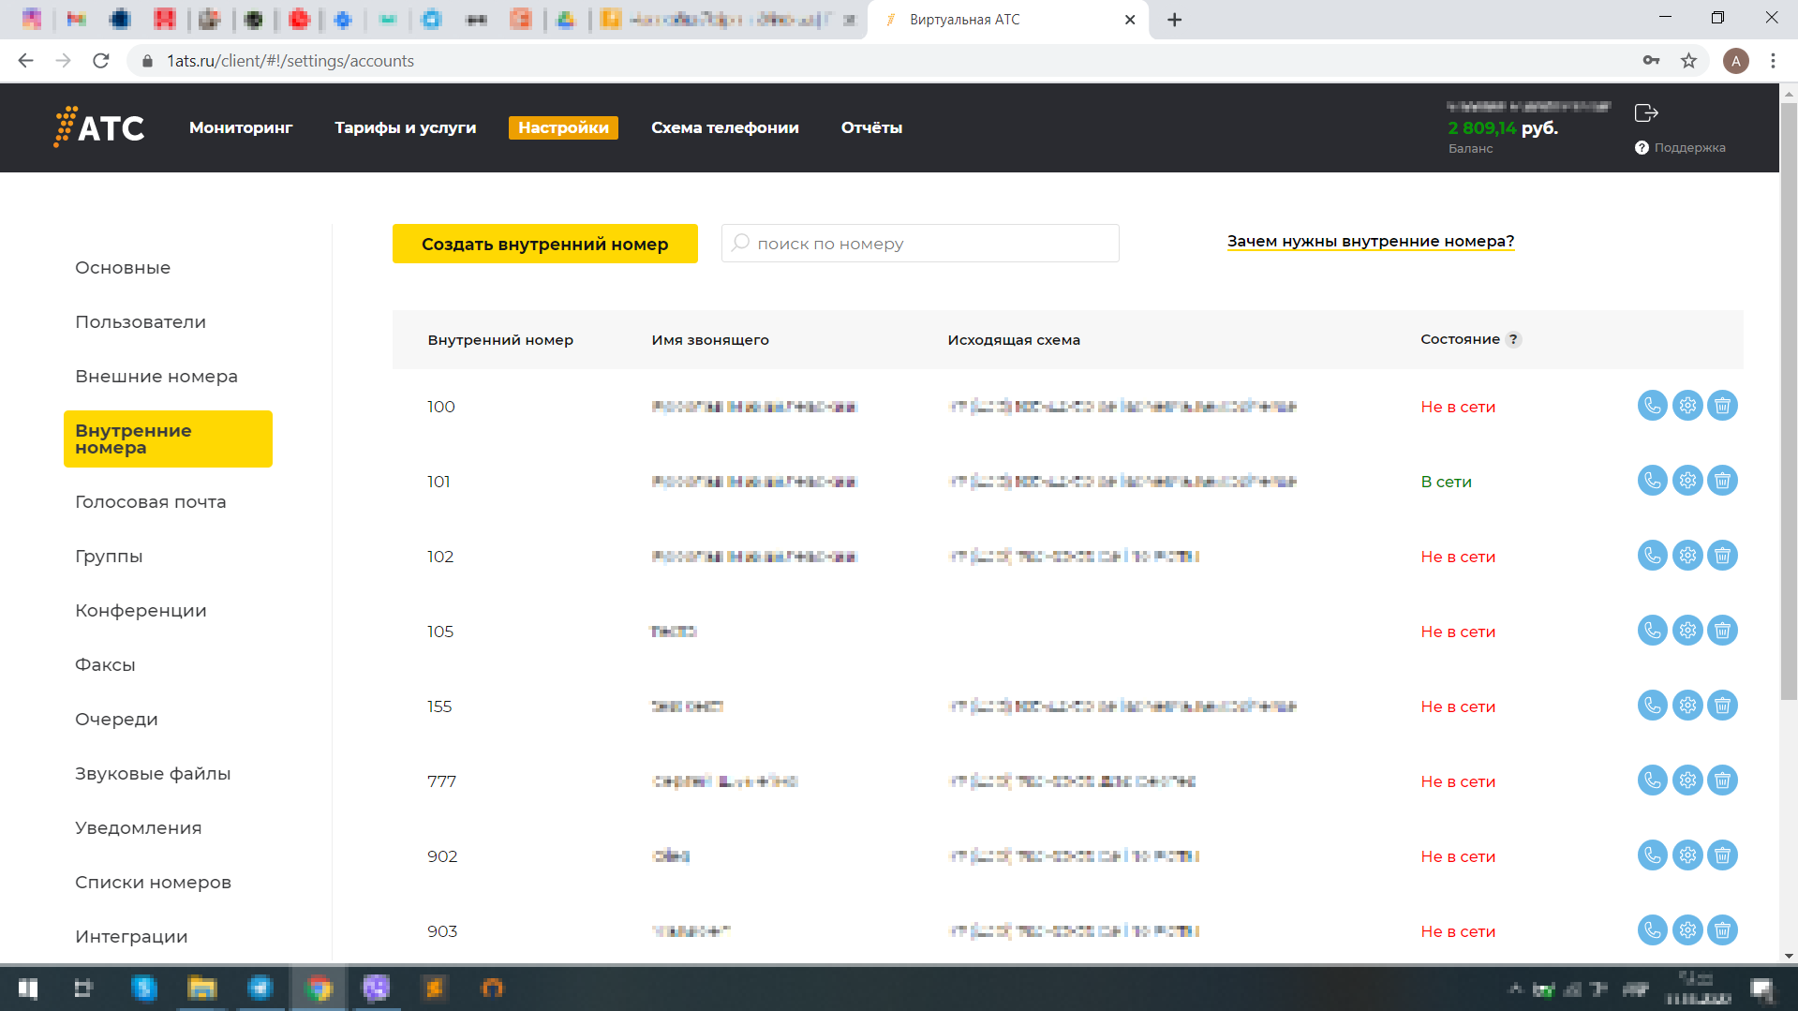The height and width of the screenshot is (1011, 1798).
Task: Click the logout icon in header
Action: coord(1646,113)
